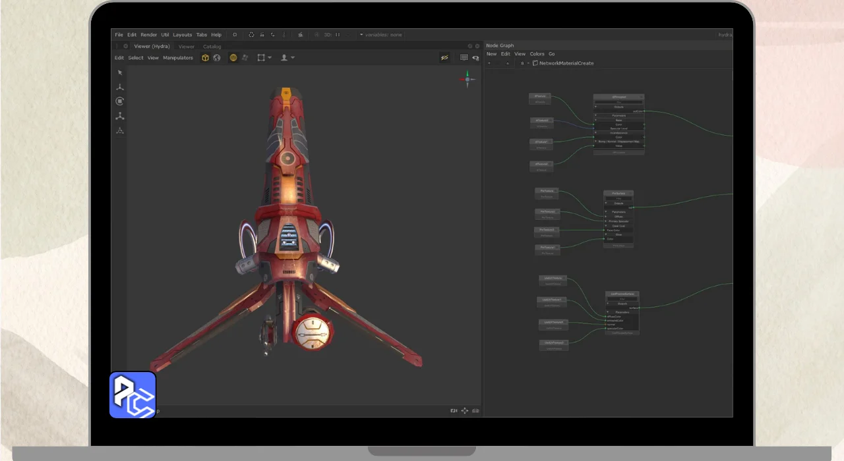
Task: Open the Manipulators menu in viewer
Action: coord(178,58)
